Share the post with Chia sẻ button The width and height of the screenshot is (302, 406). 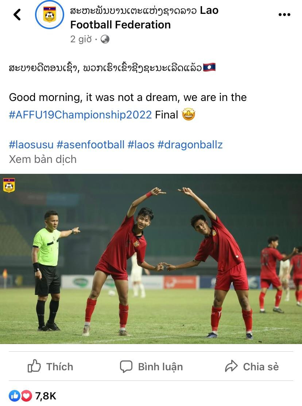pyautogui.click(x=252, y=367)
